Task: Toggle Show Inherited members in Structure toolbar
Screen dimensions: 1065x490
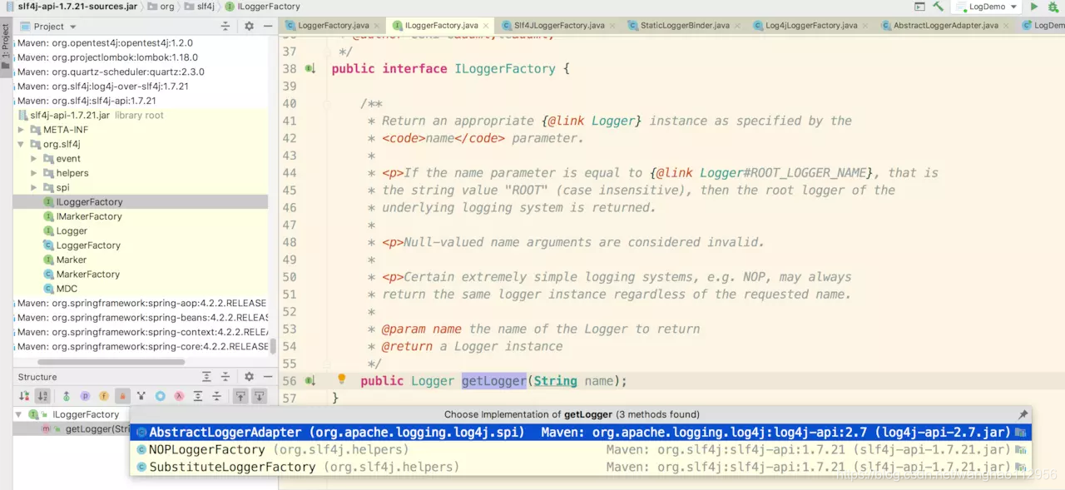Action: tap(67, 396)
